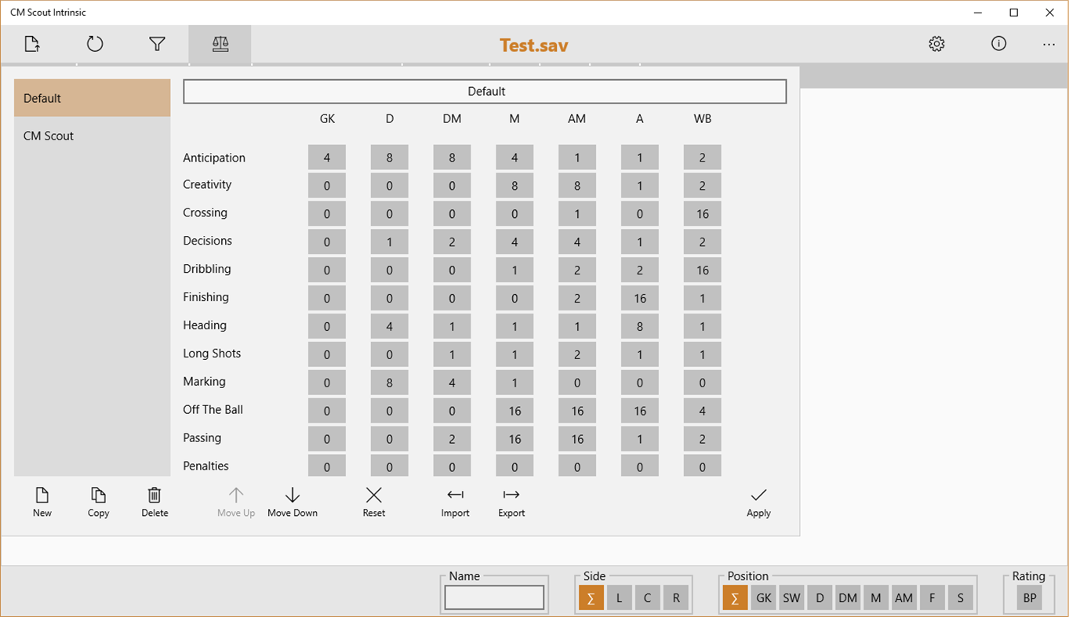This screenshot has width=1069, height=617.
Task: Delete the selected weight set
Action: pos(155,503)
